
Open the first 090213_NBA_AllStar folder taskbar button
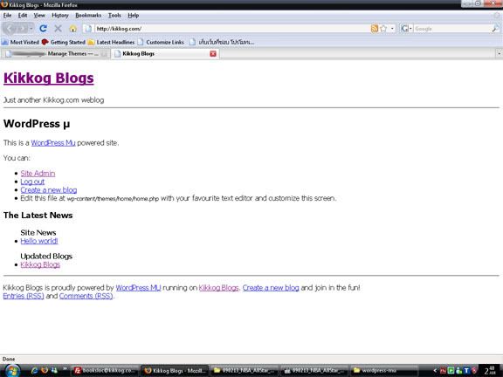click(x=245, y=371)
